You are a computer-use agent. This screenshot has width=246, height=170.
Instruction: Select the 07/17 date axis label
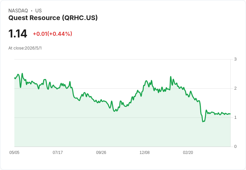click(58, 153)
